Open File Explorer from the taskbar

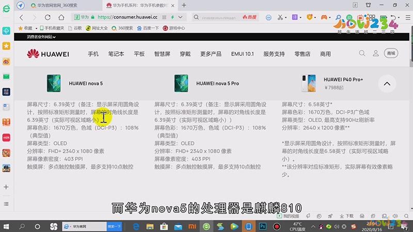tap(150, 226)
